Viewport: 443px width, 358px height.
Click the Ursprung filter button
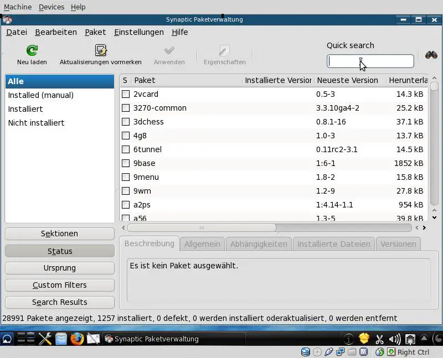click(x=60, y=268)
